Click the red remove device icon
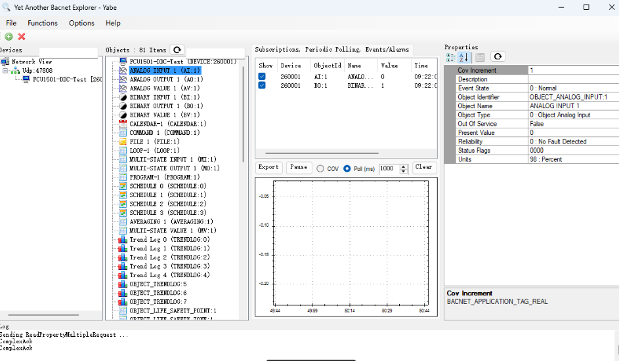 (22, 37)
